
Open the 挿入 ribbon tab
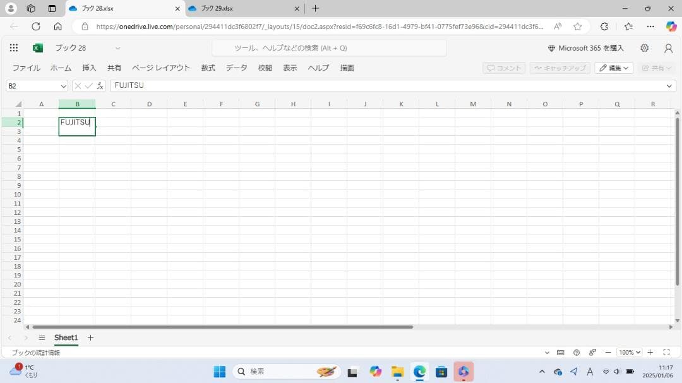tap(89, 68)
